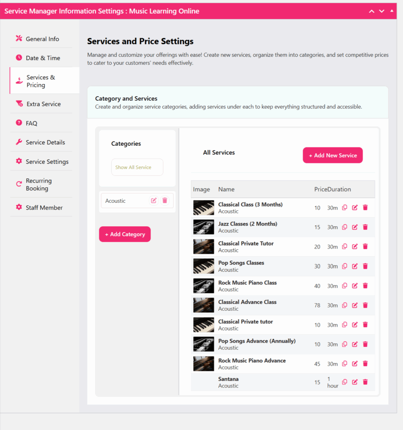Image resolution: width=403 pixels, height=430 pixels.
Task: Select the Staff Member section
Action: 44,207
